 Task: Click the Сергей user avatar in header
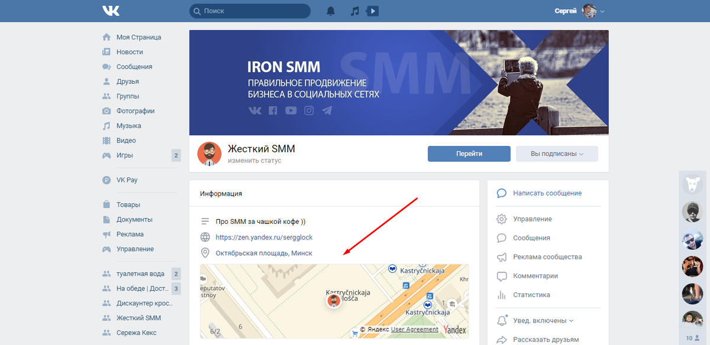click(589, 11)
